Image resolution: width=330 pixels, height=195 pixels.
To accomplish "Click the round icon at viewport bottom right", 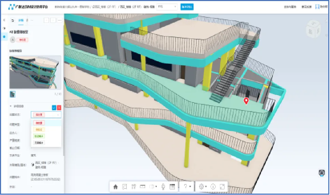I will [x=321, y=173].
